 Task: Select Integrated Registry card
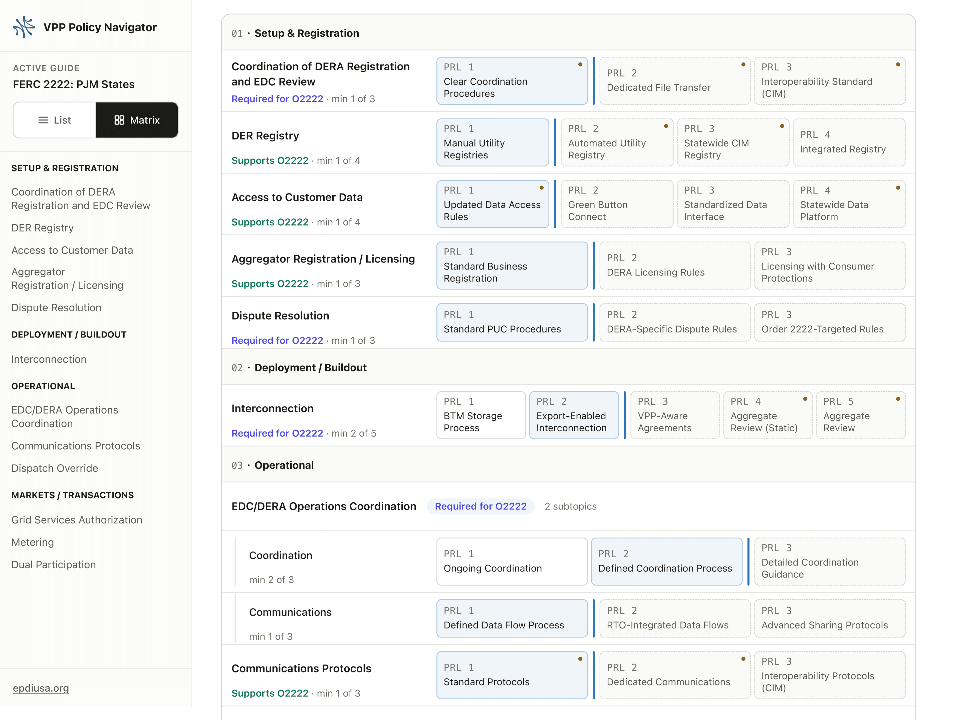click(x=849, y=142)
